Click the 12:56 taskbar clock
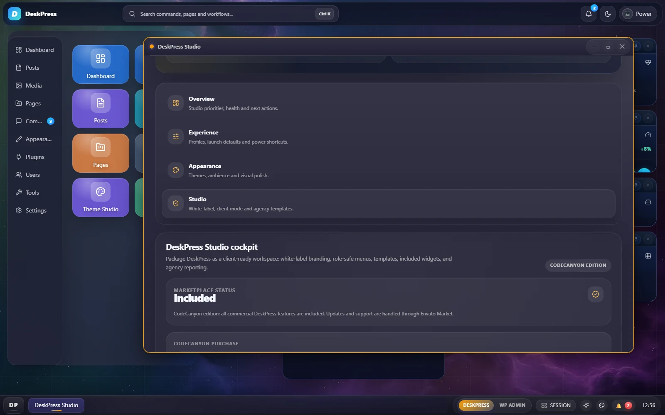665x415 pixels. pos(648,405)
